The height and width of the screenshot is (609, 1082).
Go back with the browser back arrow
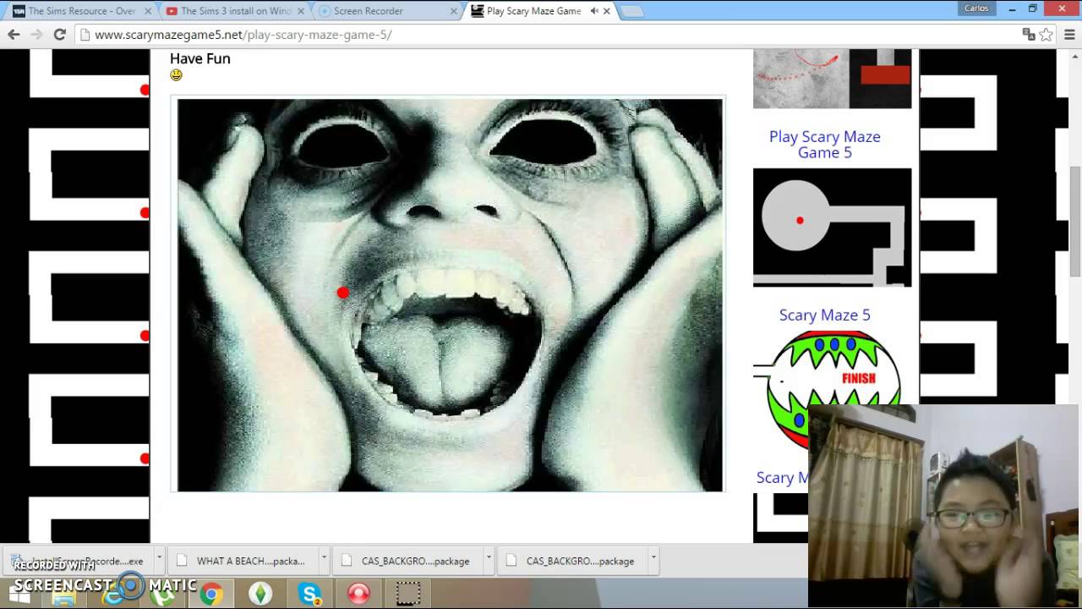[x=14, y=35]
